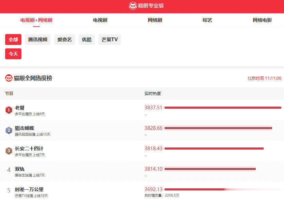Open the 网络剧 tab
284x202 pixels.
tap(155, 20)
